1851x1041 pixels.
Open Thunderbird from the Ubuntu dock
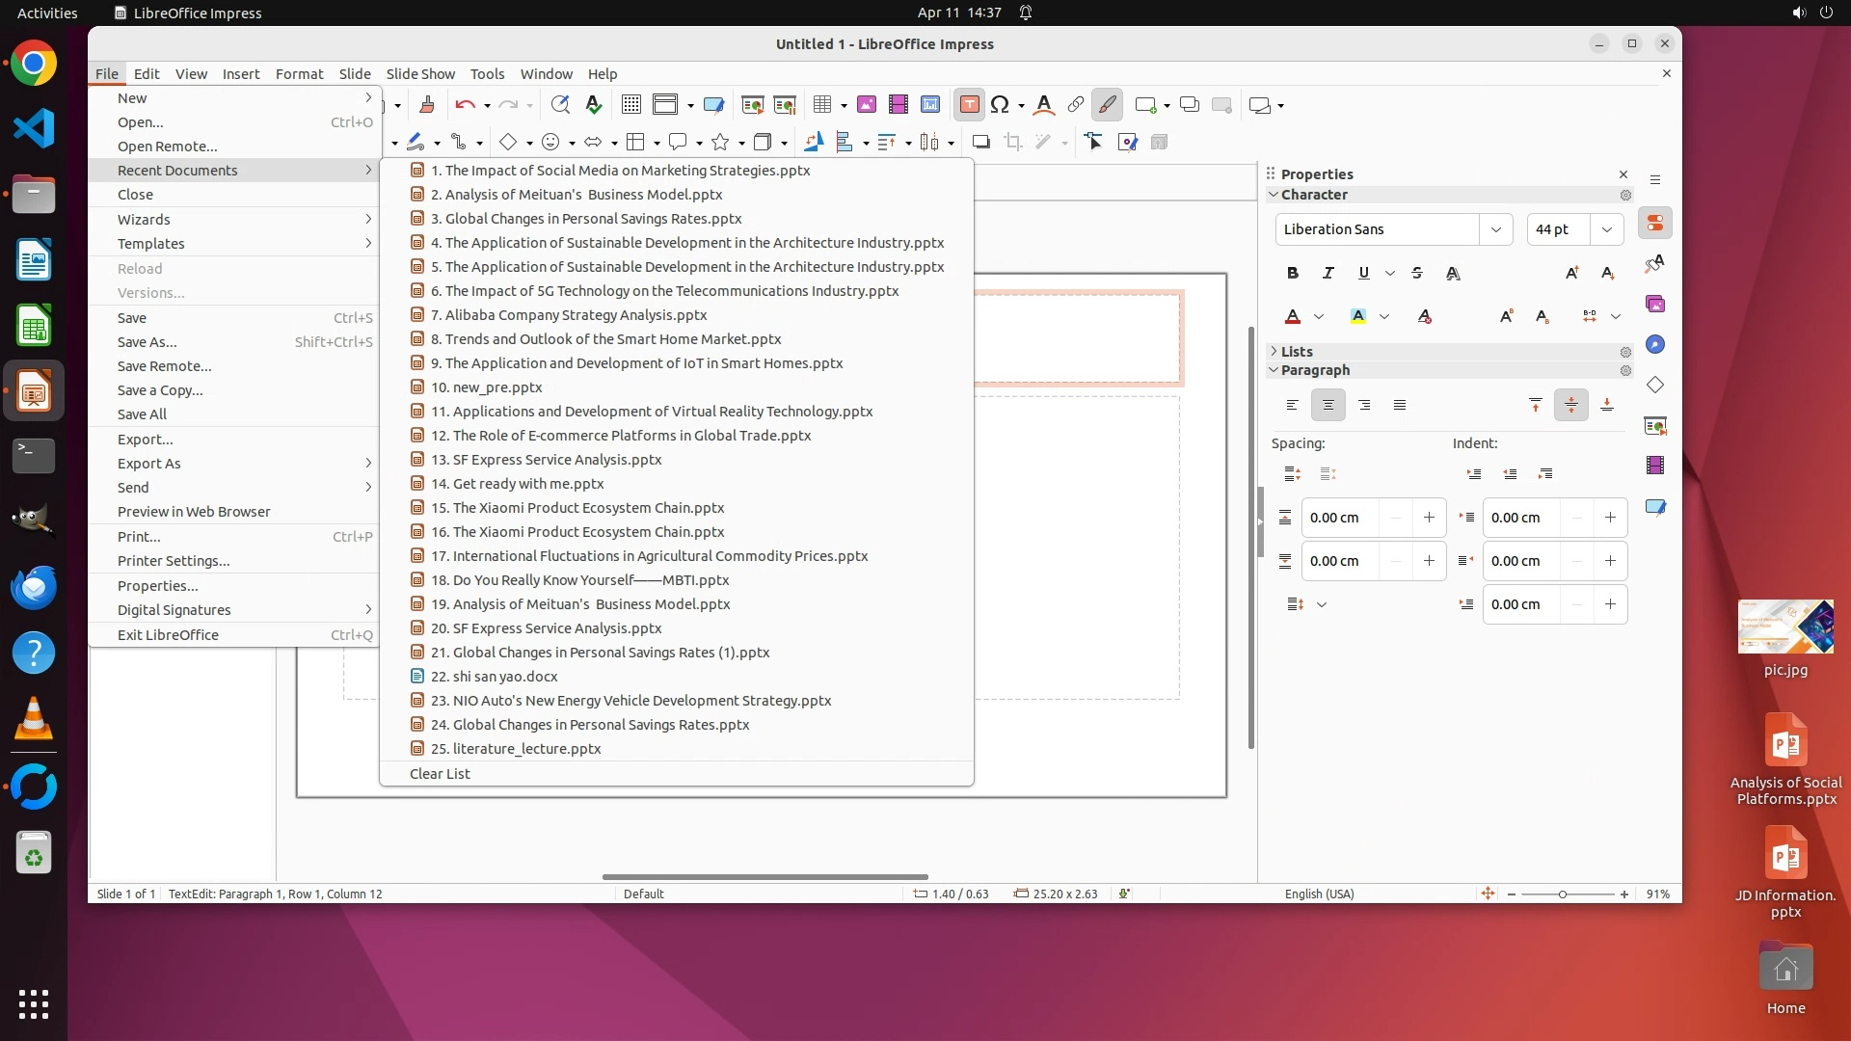coord(34,588)
